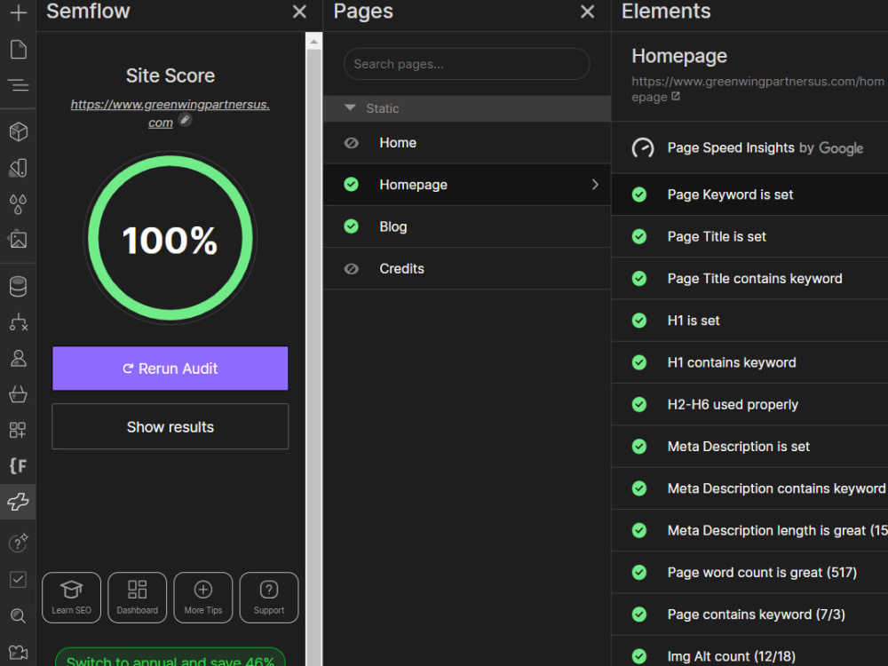888x666 pixels.
Task: Open Page Keyword is set item
Action: [749, 194]
